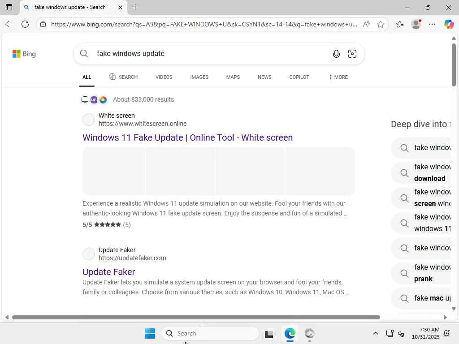Select the ALL results tab
The height and width of the screenshot is (344, 459).
[x=87, y=77]
